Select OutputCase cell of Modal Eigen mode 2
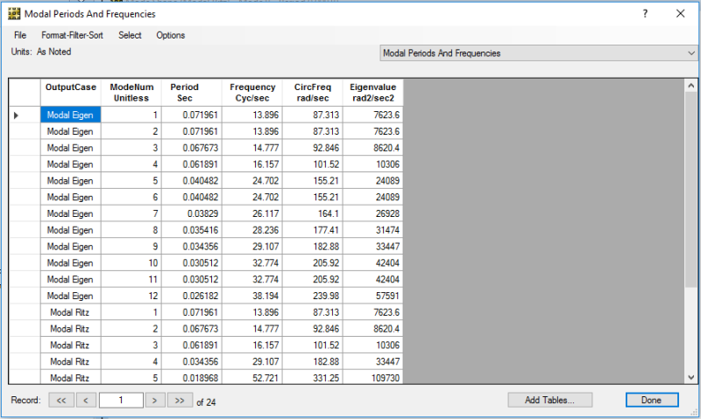701x419 pixels. point(71,131)
